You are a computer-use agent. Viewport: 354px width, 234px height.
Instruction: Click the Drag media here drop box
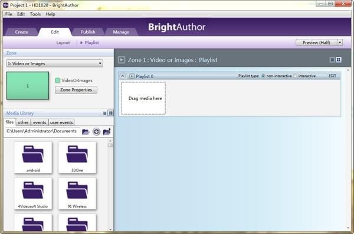(143, 98)
